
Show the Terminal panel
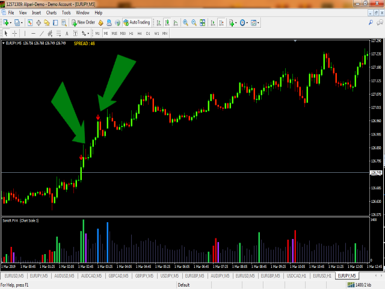click(55, 23)
